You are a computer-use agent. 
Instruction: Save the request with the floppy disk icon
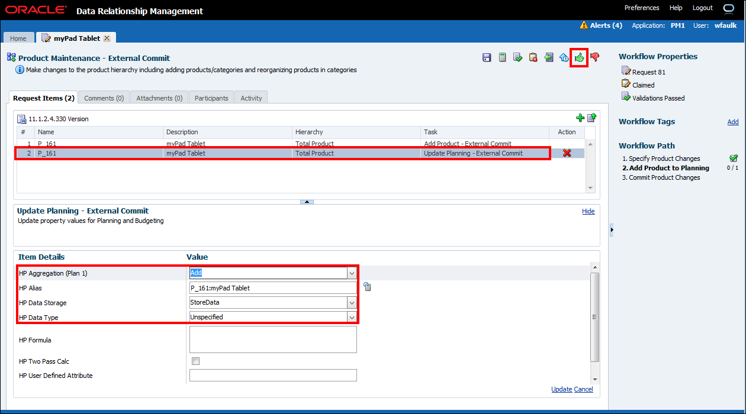point(487,57)
